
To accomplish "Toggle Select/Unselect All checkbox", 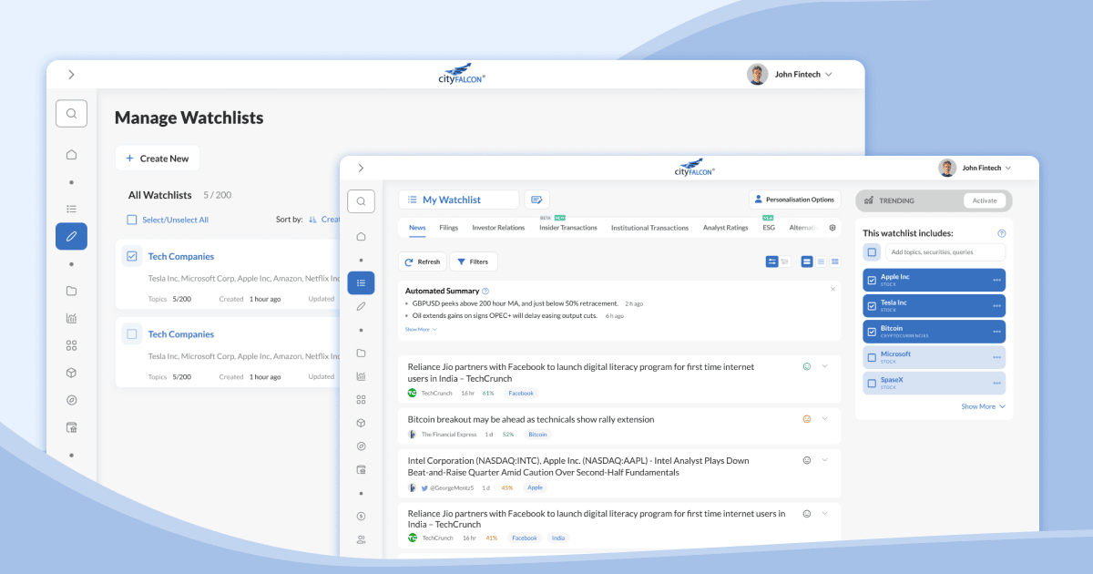I will coord(132,220).
